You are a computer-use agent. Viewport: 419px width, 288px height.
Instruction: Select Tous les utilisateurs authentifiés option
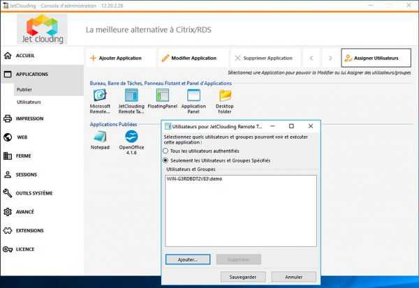[x=166, y=151]
